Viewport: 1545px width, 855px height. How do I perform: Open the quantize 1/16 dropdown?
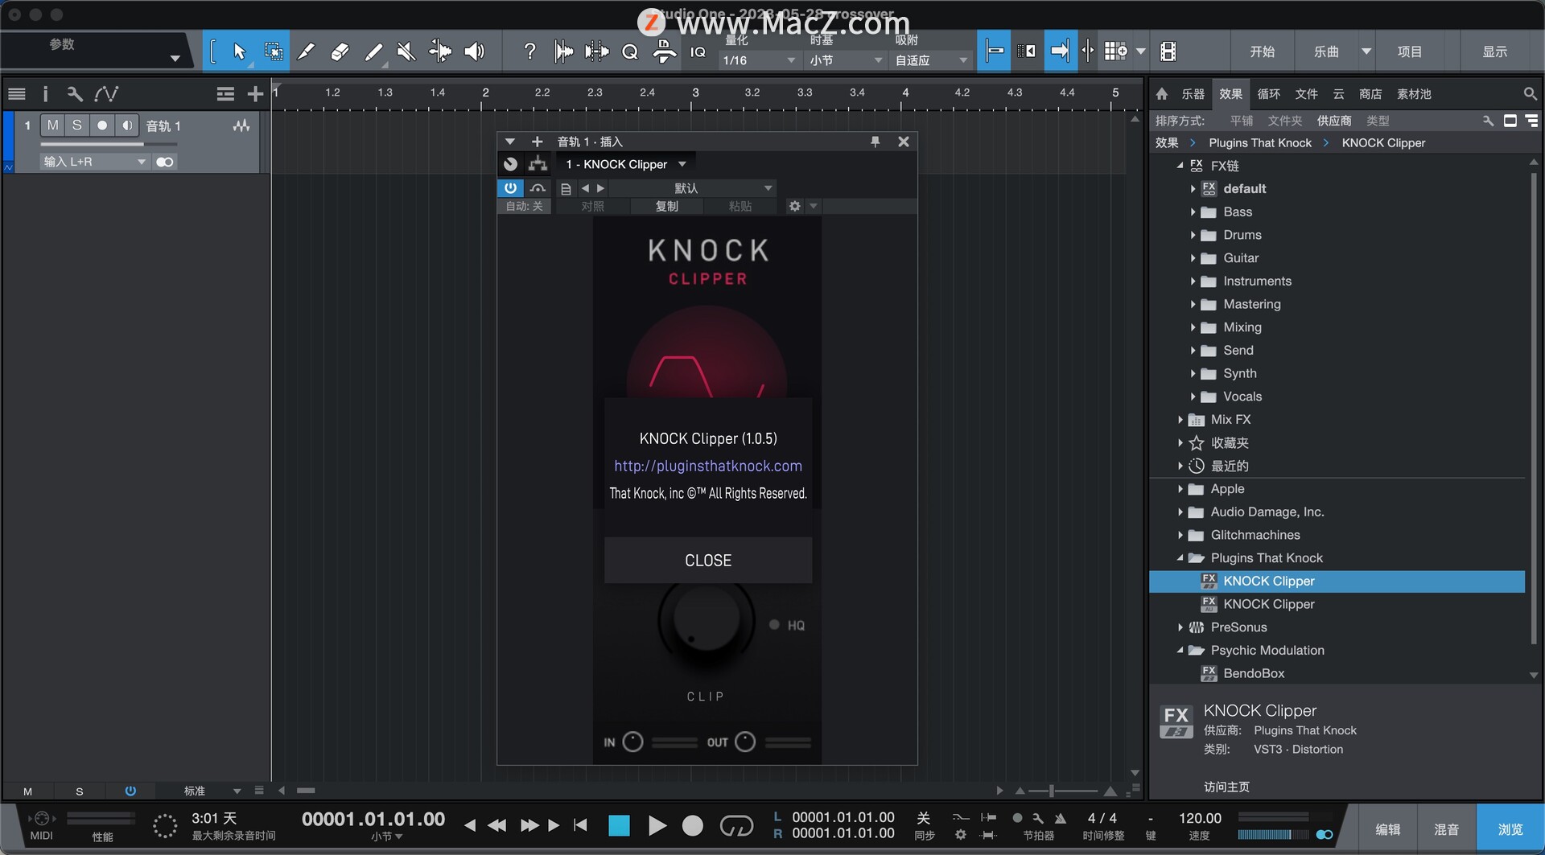758,60
